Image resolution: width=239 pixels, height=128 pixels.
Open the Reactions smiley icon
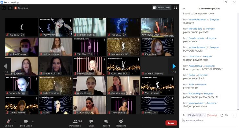pyautogui.click(x=121, y=121)
